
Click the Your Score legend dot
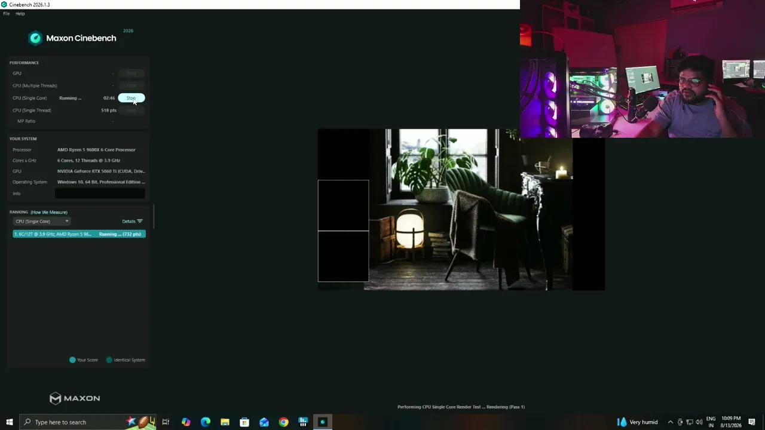(72, 360)
